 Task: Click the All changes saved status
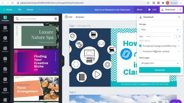click(x=46, y=9)
